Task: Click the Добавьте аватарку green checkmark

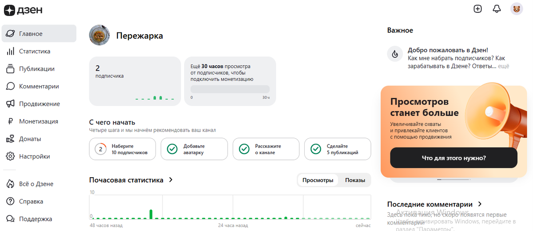Action: click(x=172, y=149)
